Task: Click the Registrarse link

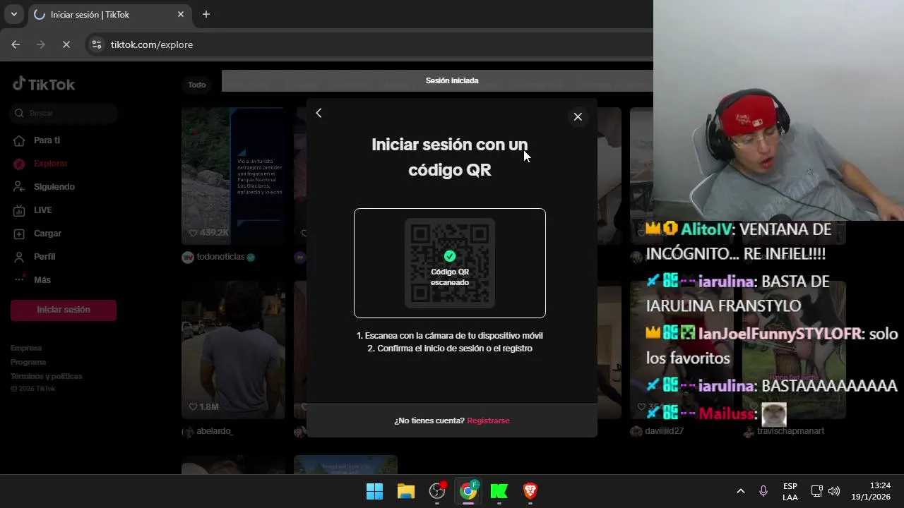Action: click(x=488, y=421)
